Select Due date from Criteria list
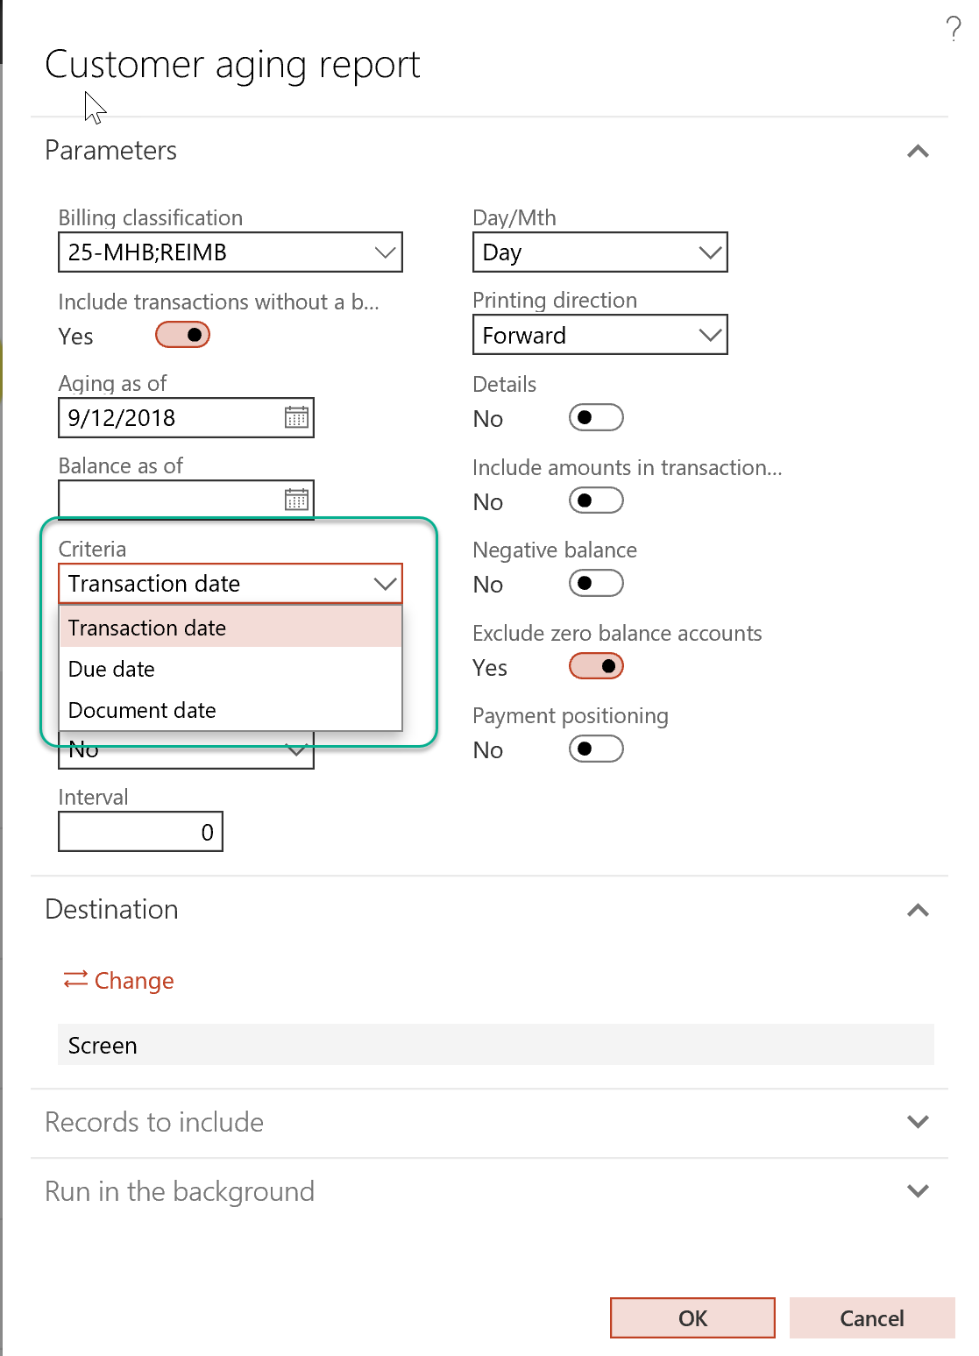The height and width of the screenshot is (1356, 979). pyautogui.click(x=111, y=669)
